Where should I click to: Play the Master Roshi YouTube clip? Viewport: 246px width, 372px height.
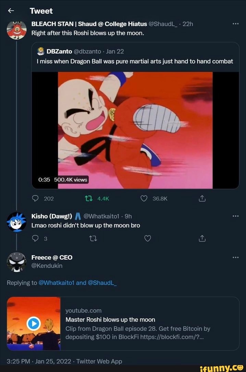tap(34, 324)
